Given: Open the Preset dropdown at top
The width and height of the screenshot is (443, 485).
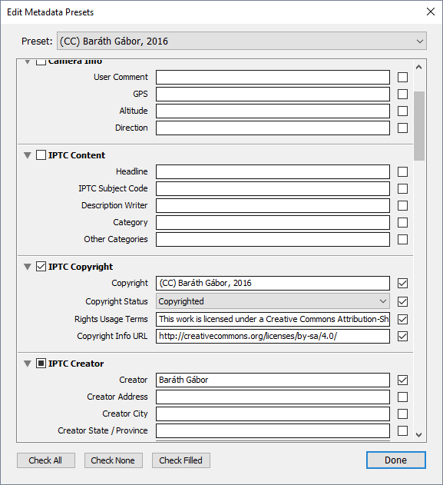Looking at the screenshot, I should pyautogui.click(x=242, y=41).
